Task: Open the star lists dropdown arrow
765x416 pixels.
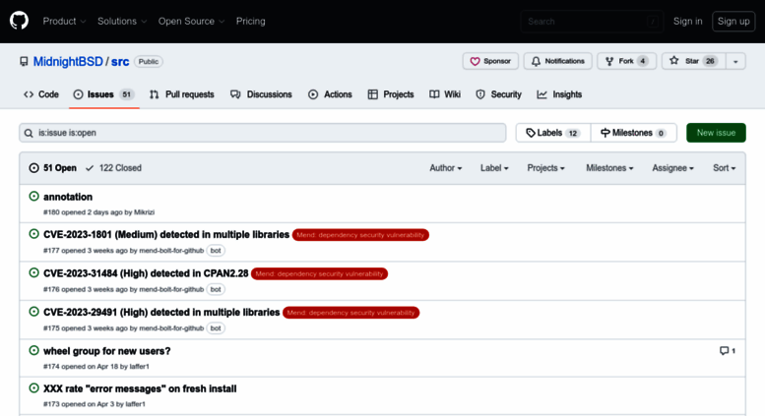Action: point(735,61)
